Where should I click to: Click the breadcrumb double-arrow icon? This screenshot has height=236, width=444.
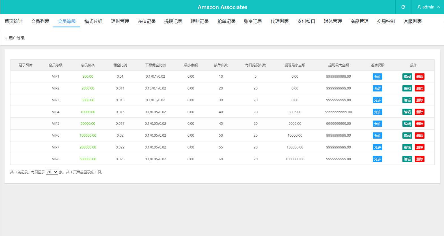[x=6, y=38]
